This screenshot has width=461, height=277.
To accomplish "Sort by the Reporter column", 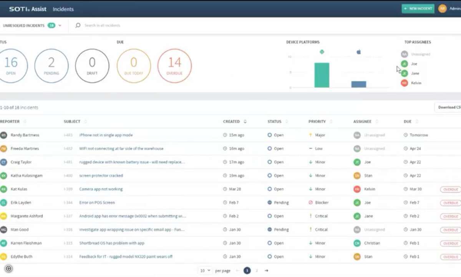I will coord(13,122).
